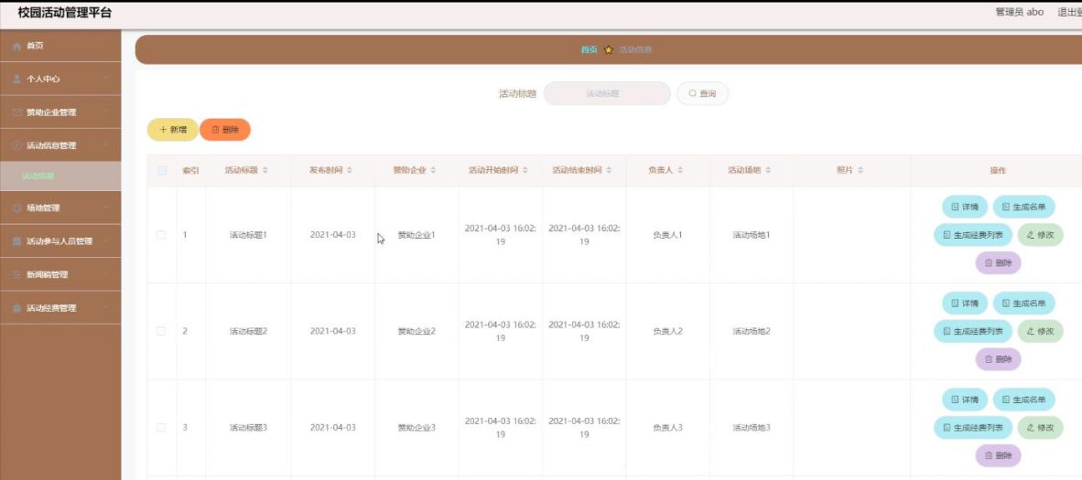The width and height of the screenshot is (1082, 480).
Task: Sort by the 活动开始时间 column
Action: (525, 170)
